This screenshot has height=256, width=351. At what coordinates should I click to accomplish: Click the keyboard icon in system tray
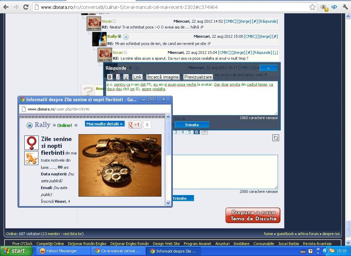click(303, 251)
